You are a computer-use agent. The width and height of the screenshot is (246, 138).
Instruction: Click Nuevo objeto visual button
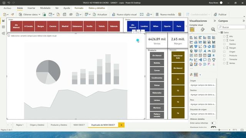124,15
